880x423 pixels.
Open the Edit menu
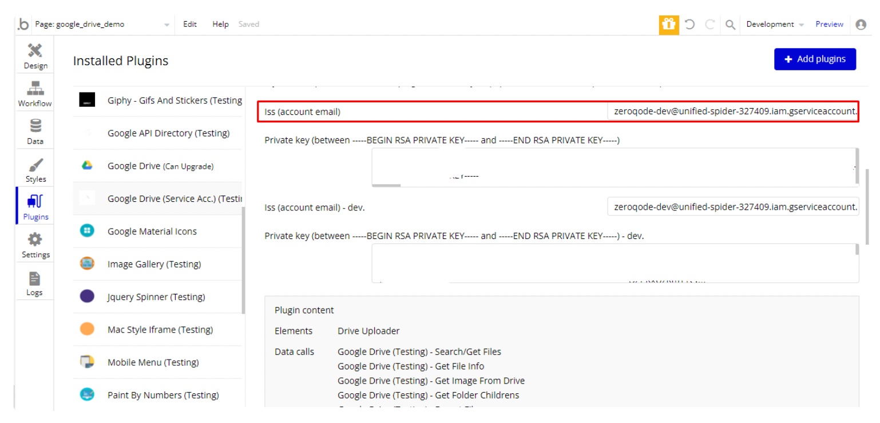(190, 25)
